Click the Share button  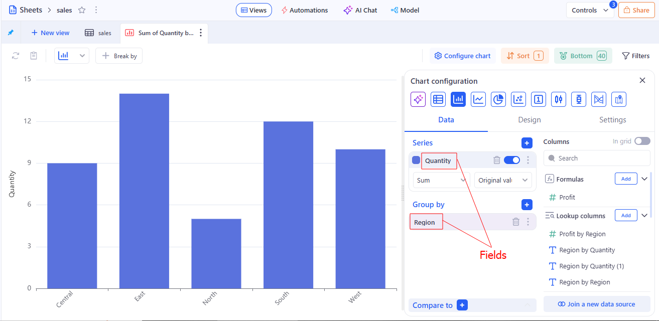click(636, 10)
